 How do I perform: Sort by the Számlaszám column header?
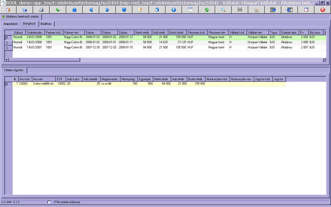tap(35, 33)
